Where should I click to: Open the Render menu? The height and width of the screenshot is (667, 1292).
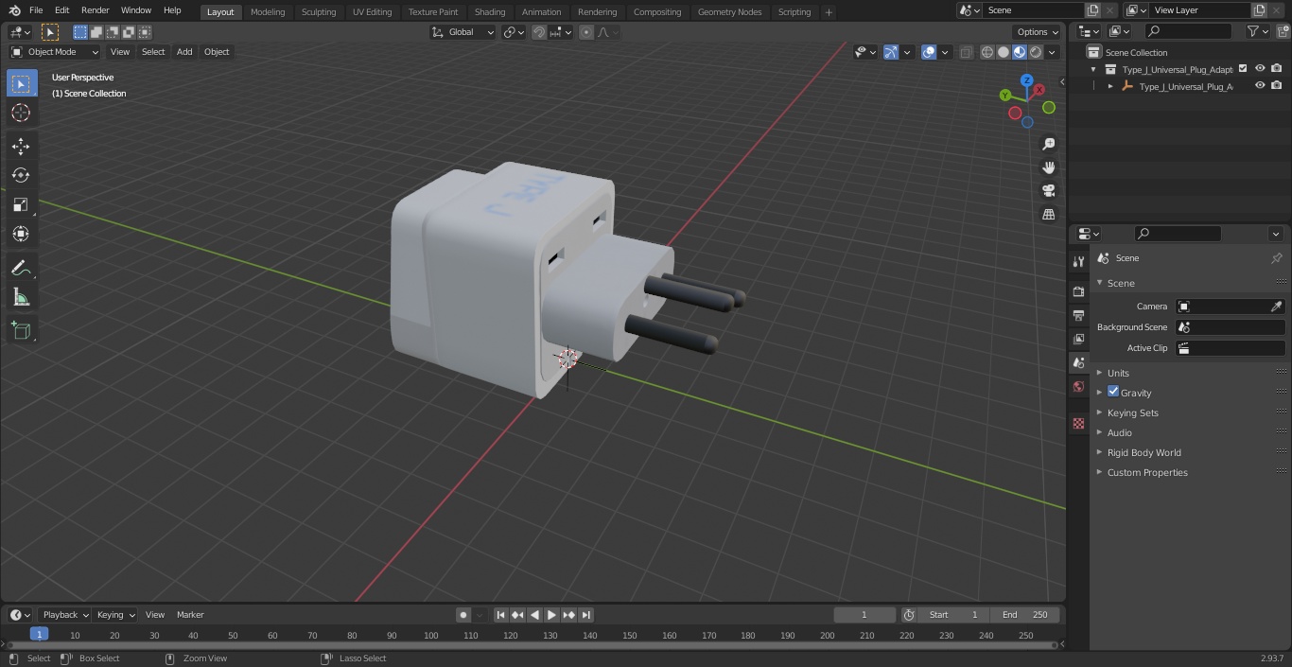pos(95,10)
